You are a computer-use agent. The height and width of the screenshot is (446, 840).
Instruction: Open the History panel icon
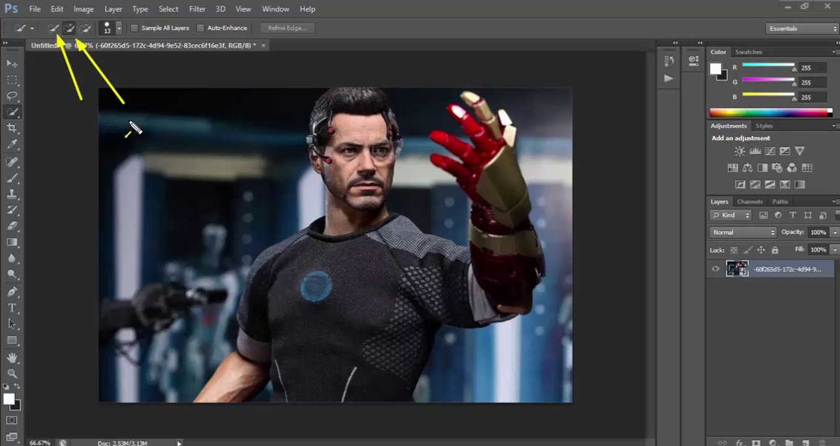point(668,61)
